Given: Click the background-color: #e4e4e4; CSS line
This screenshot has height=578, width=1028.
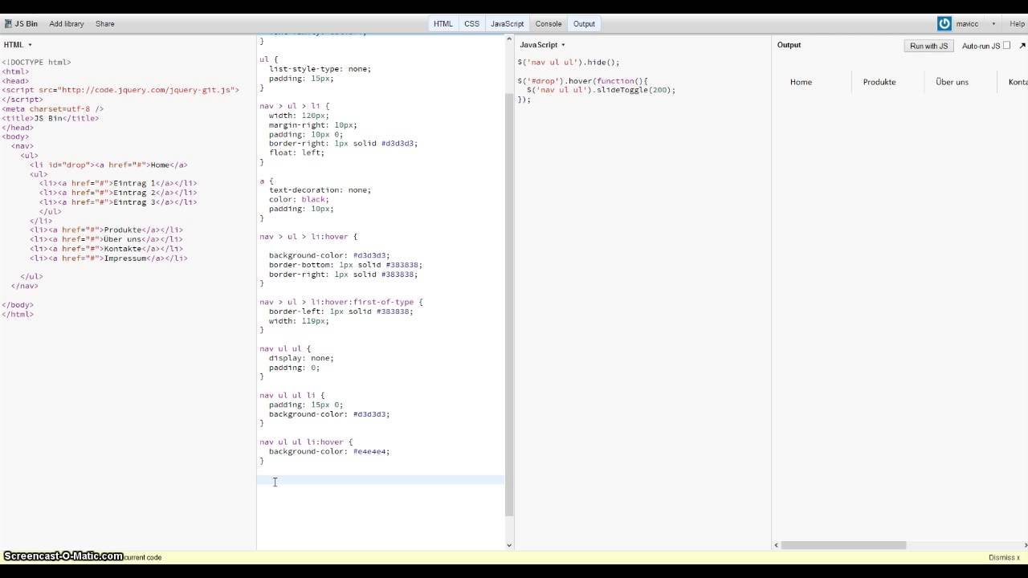Looking at the screenshot, I should point(329,451).
